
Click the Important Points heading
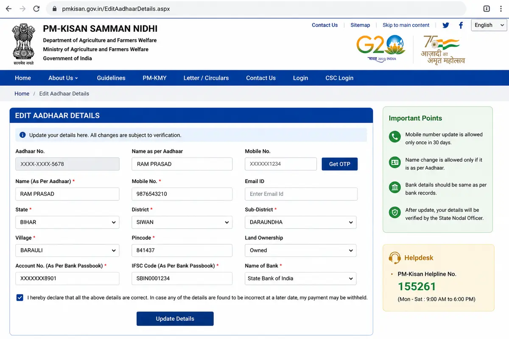click(x=415, y=118)
